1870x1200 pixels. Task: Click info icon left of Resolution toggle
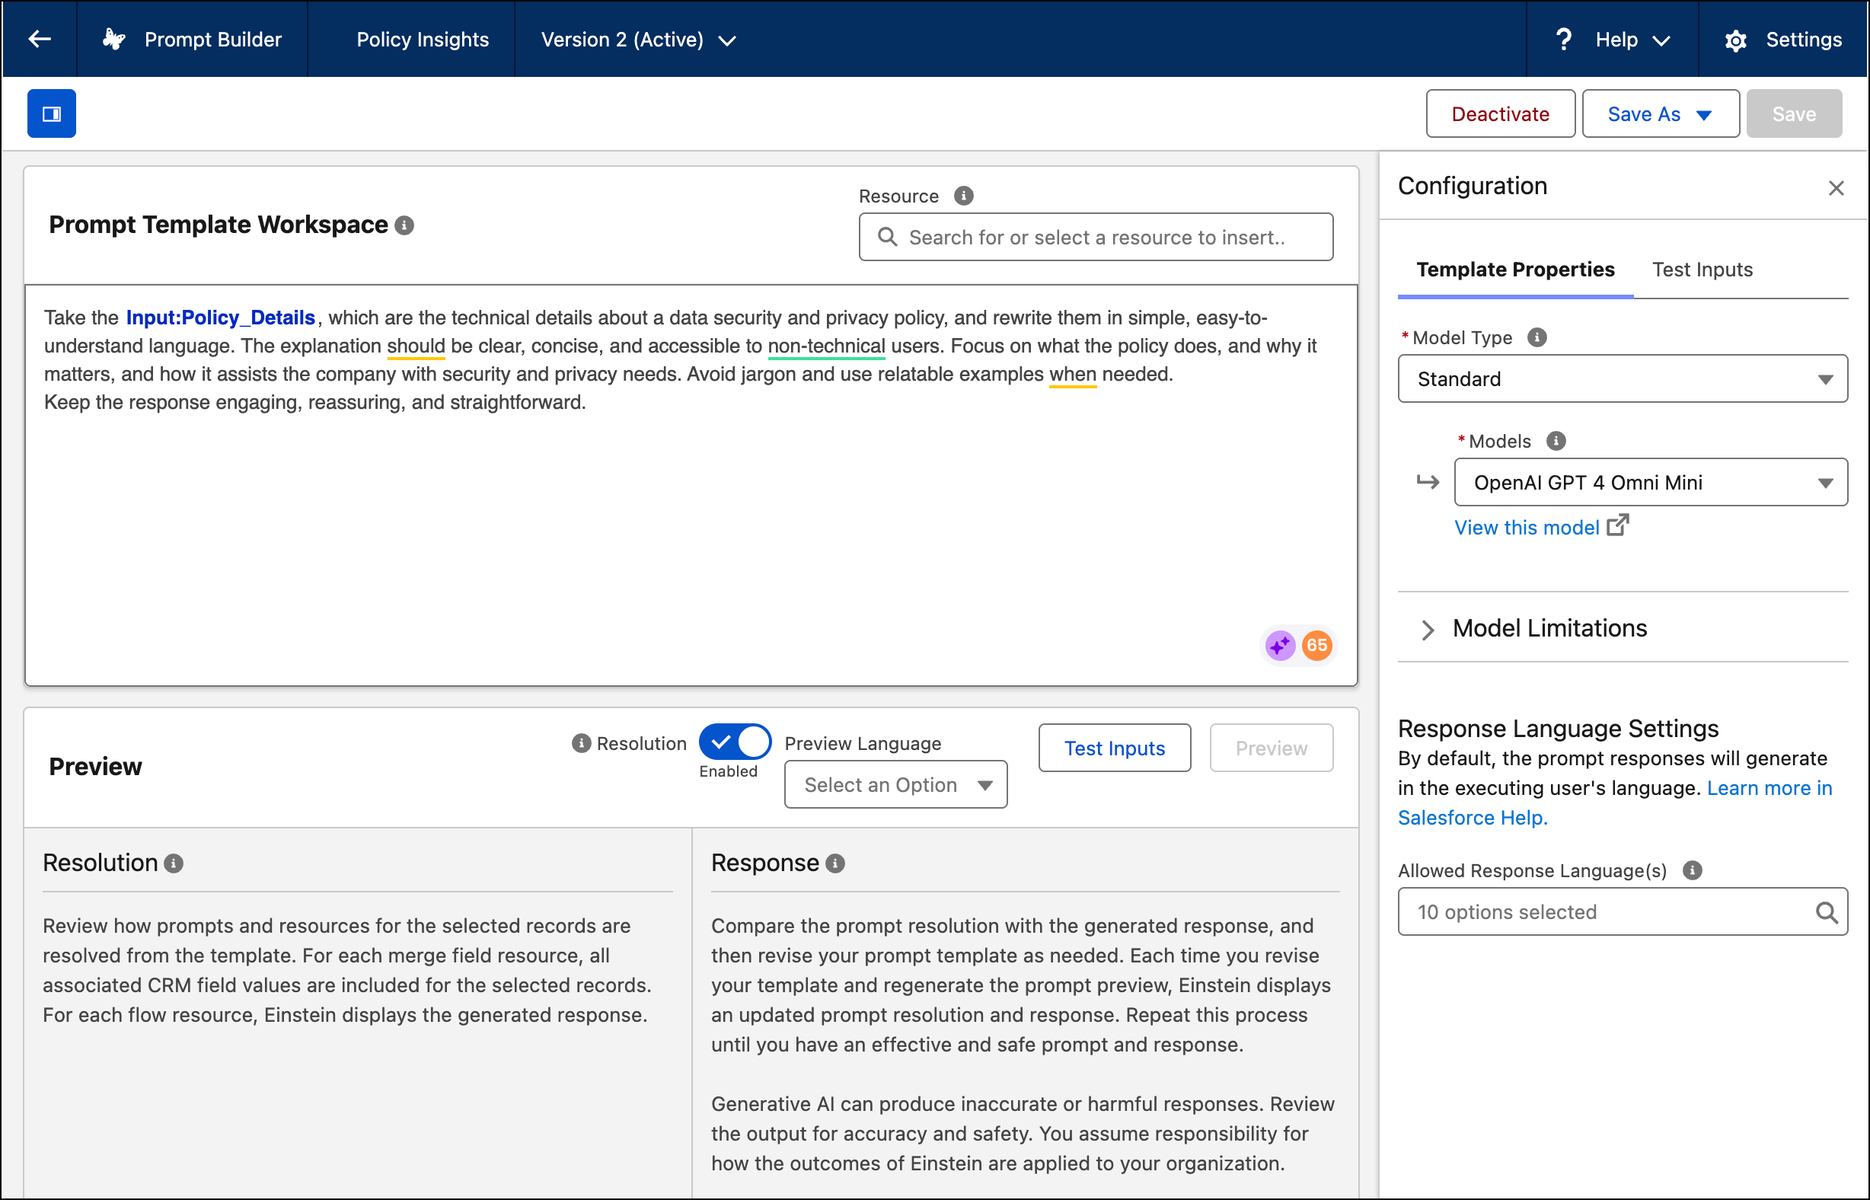tap(580, 743)
